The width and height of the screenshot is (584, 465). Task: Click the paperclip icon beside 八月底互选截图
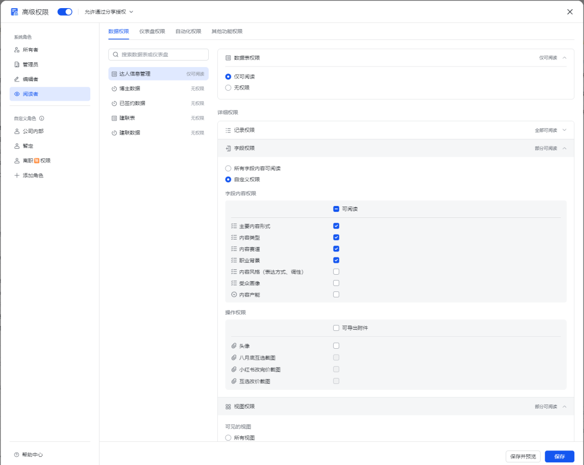click(234, 357)
